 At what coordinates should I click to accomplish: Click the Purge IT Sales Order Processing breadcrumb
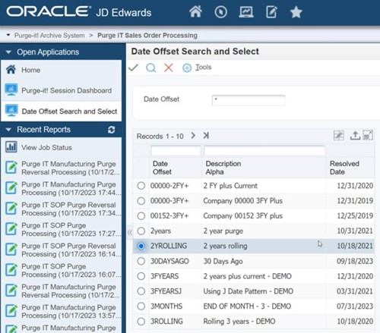tap(147, 36)
